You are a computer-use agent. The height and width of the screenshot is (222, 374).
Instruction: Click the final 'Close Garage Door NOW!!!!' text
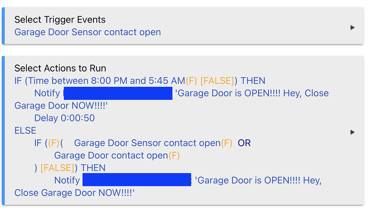point(75,193)
